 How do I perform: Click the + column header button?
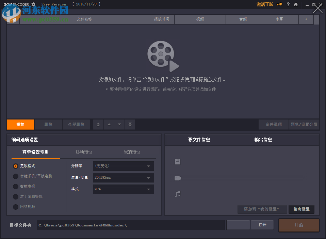click(x=306, y=19)
